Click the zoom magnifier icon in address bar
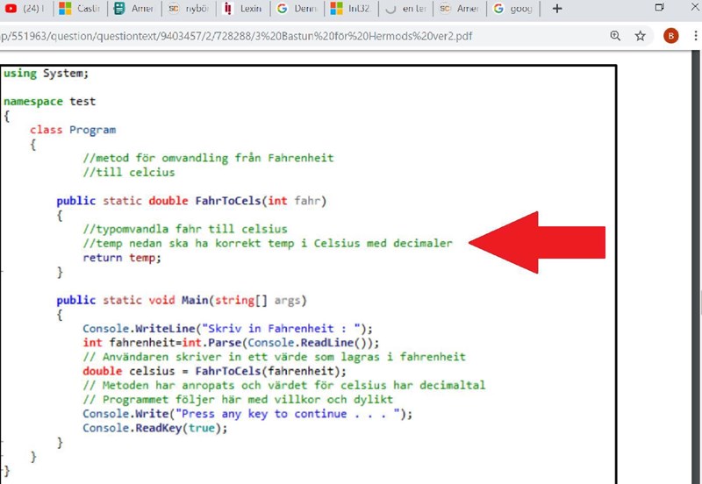Viewport: 702px width, 484px height. tap(615, 36)
